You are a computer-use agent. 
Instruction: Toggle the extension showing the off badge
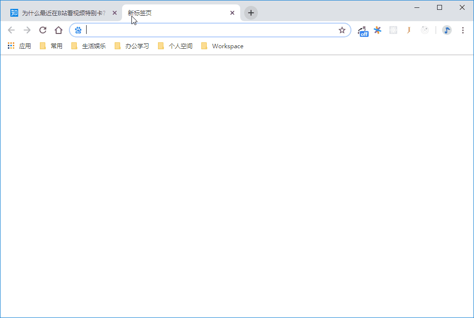[363, 30]
